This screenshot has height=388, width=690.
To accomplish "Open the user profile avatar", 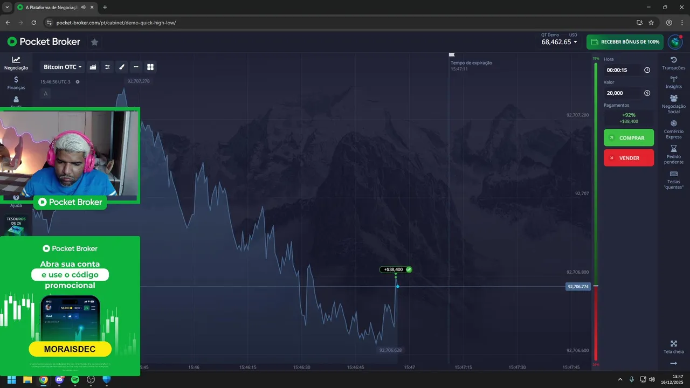I will tap(675, 42).
